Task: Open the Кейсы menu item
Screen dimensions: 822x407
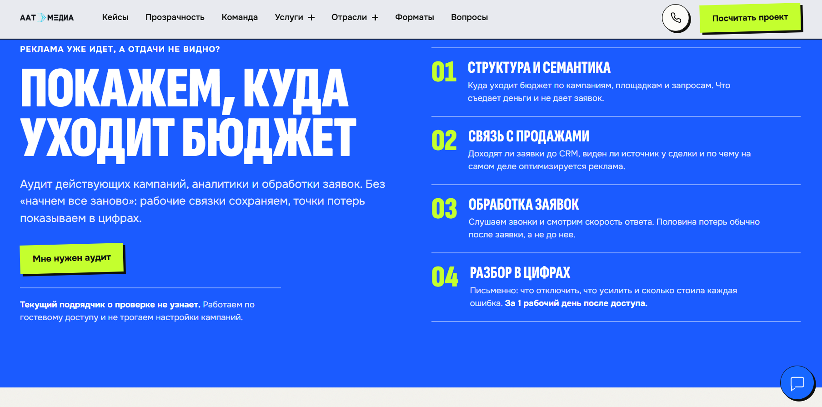Action: point(115,17)
